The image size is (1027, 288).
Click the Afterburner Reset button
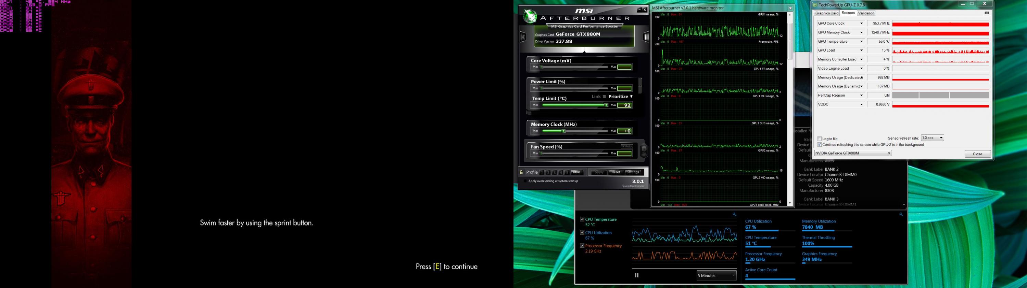click(x=616, y=172)
